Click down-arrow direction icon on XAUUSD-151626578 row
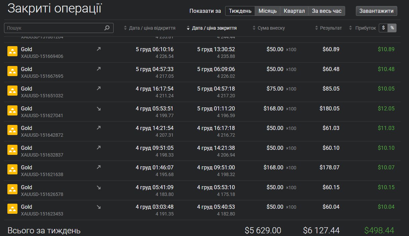This screenshot has height=236, width=409. (98, 187)
